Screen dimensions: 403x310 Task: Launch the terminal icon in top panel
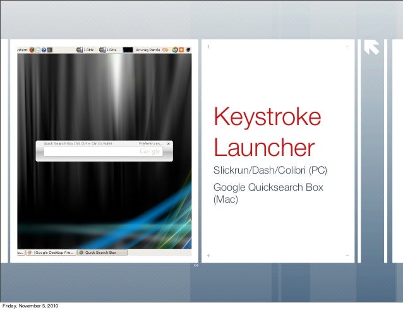pos(50,50)
